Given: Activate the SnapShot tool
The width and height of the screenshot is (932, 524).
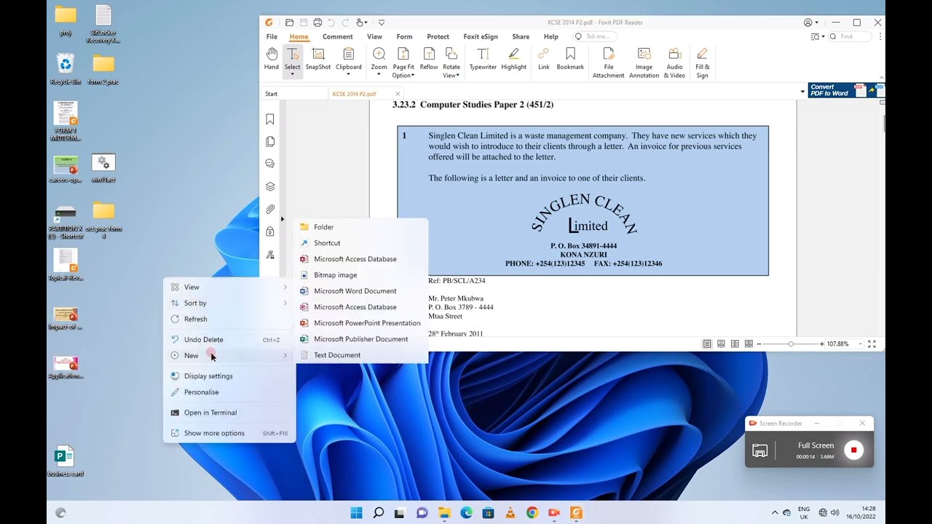Looking at the screenshot, I should pos(318,59).
